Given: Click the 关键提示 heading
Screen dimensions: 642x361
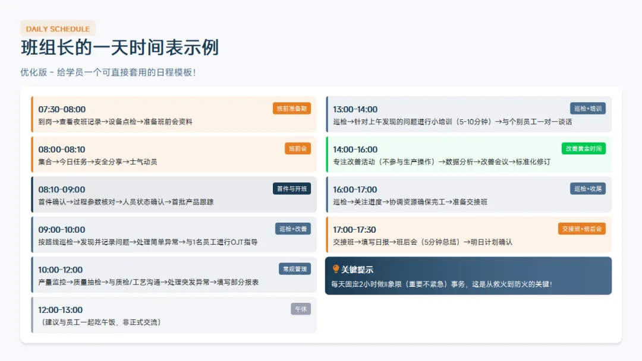Looking at the screenshot, I should (357, 270).
